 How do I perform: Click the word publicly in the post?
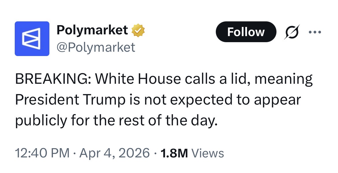41,121
